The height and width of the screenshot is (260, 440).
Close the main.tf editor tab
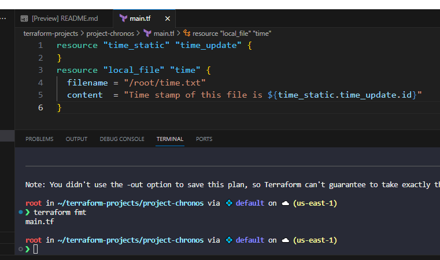(x=167, y=18)
